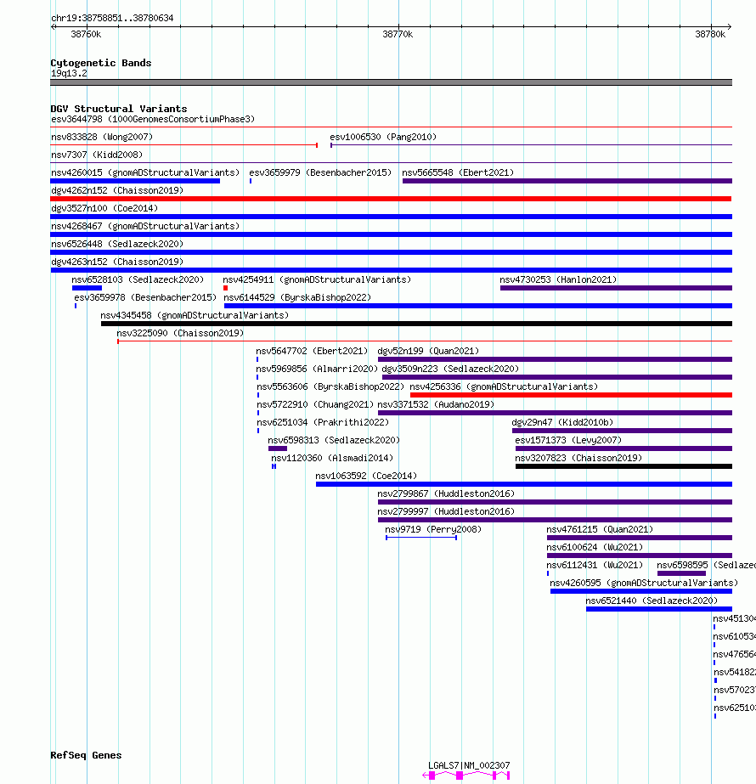This screenshot has height=784, width=756.
Task: Click the small red nsv4254911 marker
Action: click(x=225, y=288)
